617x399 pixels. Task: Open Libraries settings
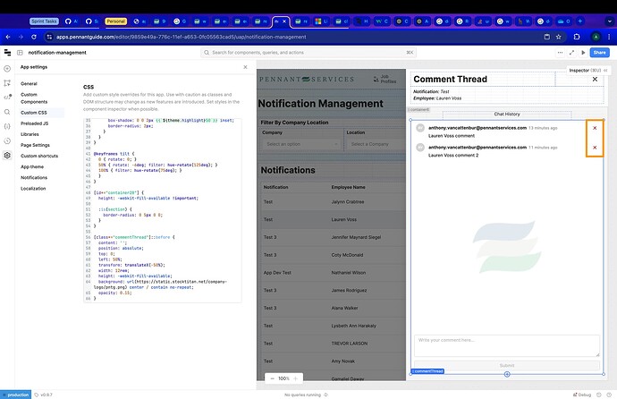30,134
